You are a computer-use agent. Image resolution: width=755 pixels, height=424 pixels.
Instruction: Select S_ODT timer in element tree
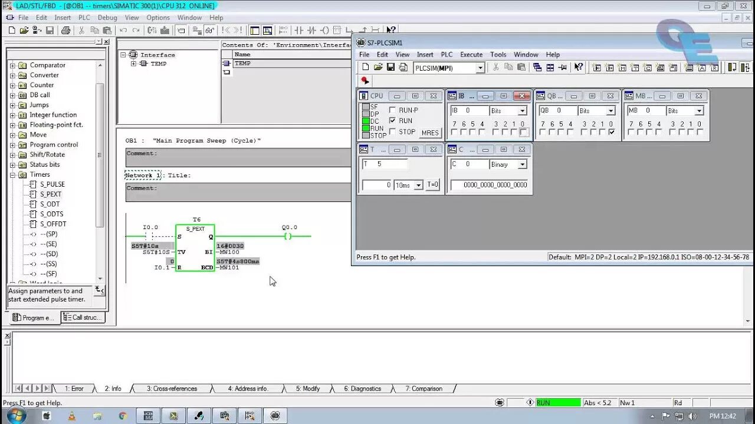[50, 204]
